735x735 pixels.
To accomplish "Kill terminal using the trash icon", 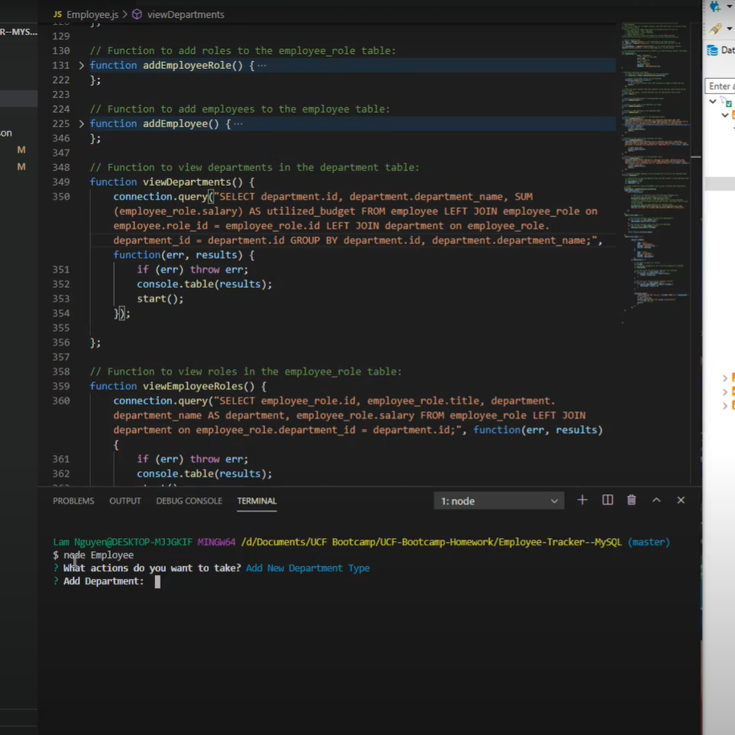I will click(x=631, y=500).
